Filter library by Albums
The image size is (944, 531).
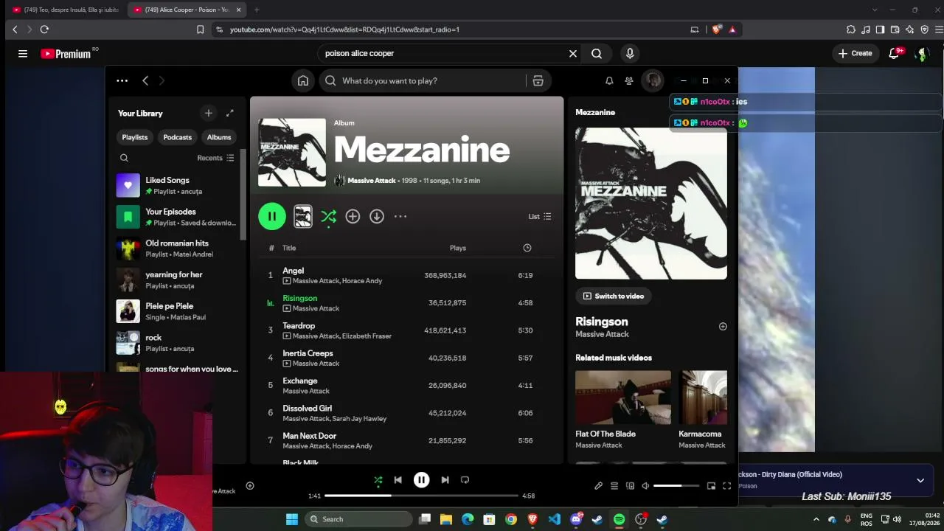click(x=219, y=137)
